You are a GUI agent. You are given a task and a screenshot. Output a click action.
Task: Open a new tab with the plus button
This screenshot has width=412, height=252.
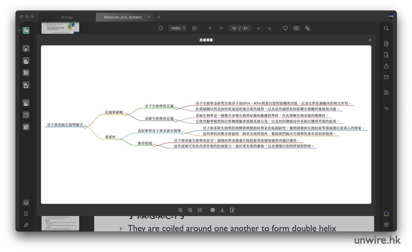[x=159, y=17]
